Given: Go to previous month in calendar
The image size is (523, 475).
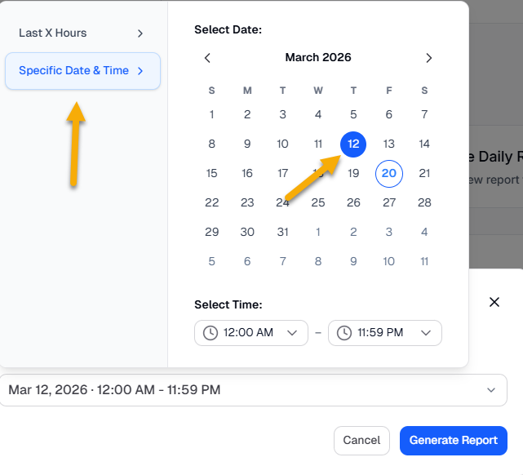Looking at the screenshot, I should point(207,58).
